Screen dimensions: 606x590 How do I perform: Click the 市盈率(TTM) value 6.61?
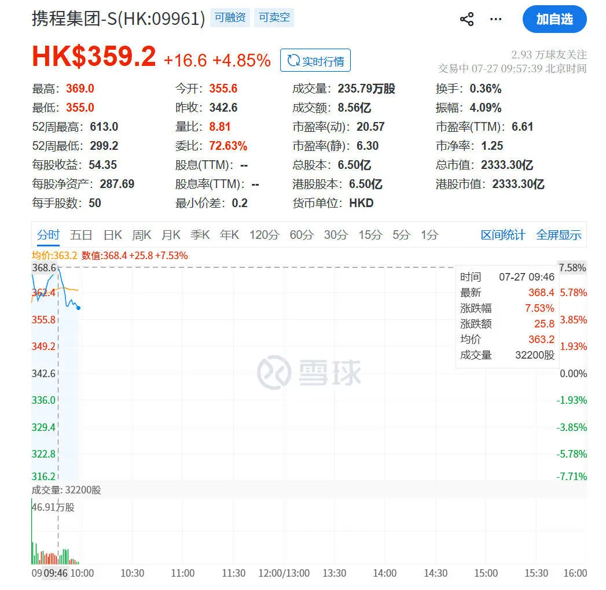(523, 127)
